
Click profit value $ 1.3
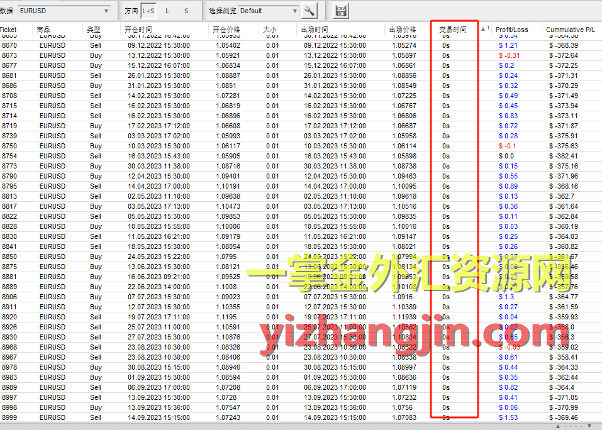tap(506, 297)
